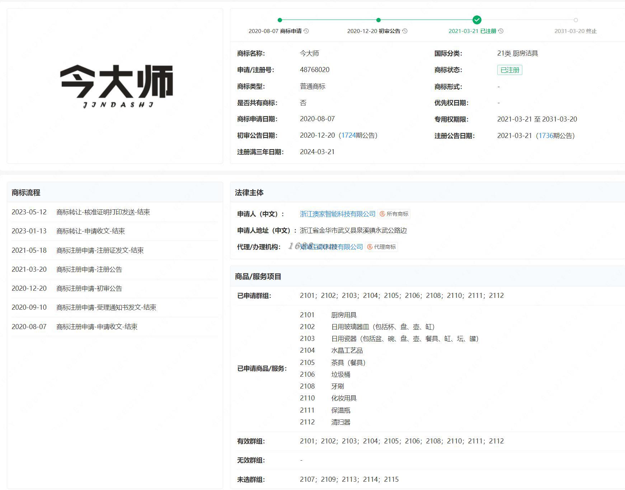The image size is (625, 490).
Task: Click the 2024-03-21 three-year date value
Action: [317, 152]
